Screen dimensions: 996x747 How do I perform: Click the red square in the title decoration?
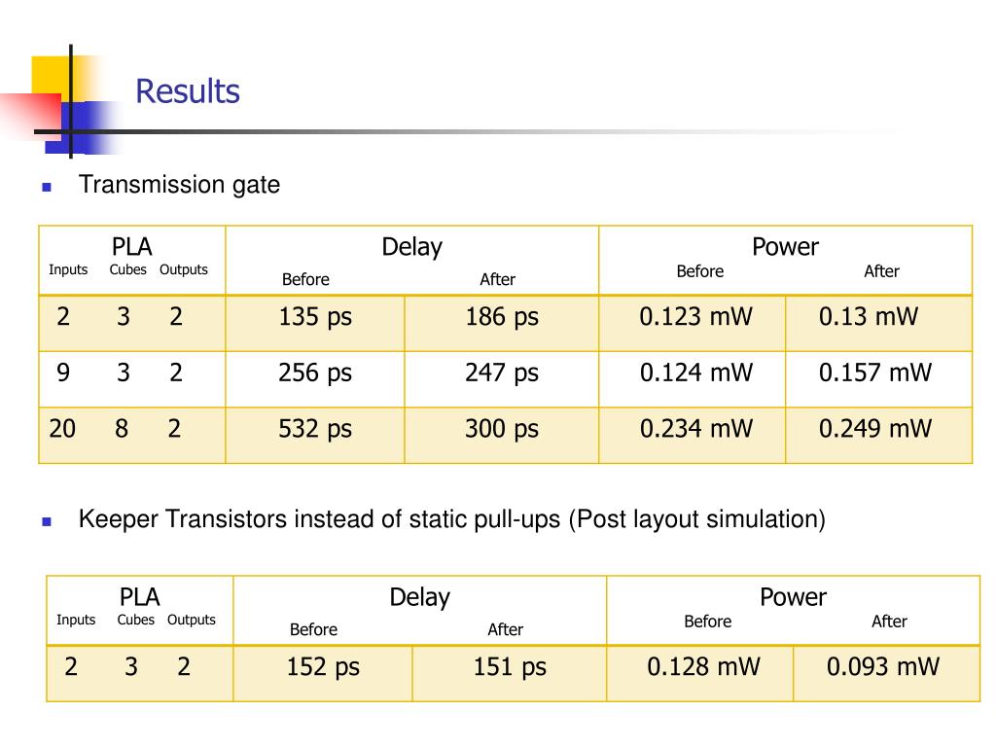[29, 115]
